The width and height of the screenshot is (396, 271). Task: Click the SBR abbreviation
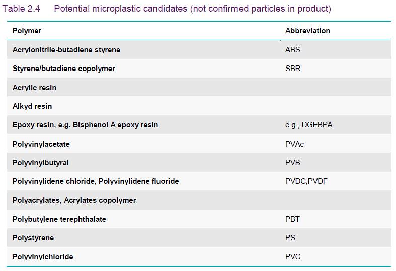pyautogui.click(x=293, y=69)
